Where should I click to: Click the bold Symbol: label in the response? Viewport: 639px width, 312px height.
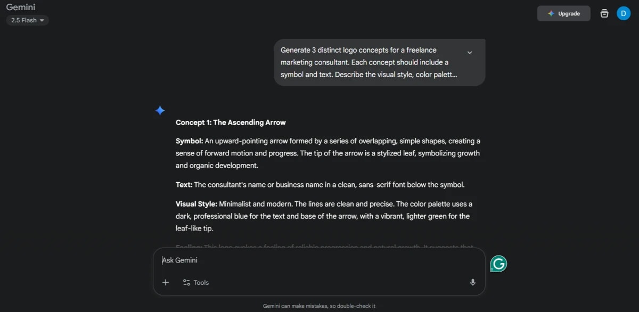(x=189, y=141)
